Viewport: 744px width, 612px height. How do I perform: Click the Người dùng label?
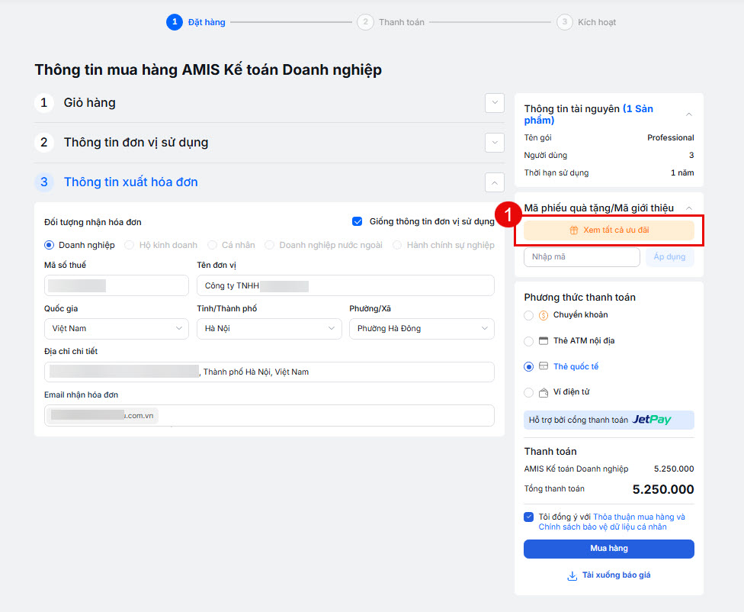click(545, 156)
